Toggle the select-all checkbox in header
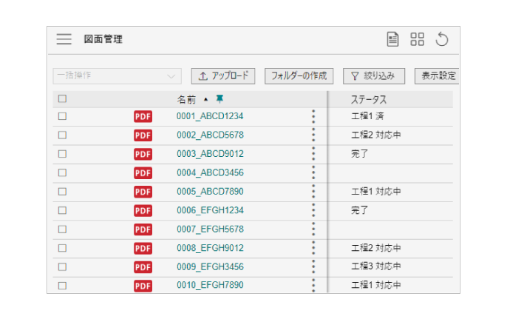507x319 pixels. click(62, 98)
